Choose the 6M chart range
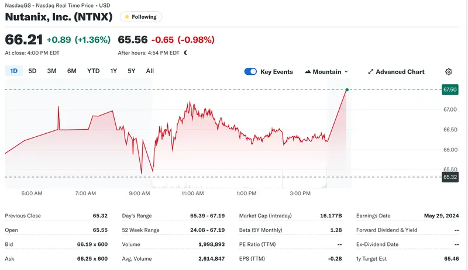Image resolution: width=468 pixels, height=270 pixels. tap(72, 71)
